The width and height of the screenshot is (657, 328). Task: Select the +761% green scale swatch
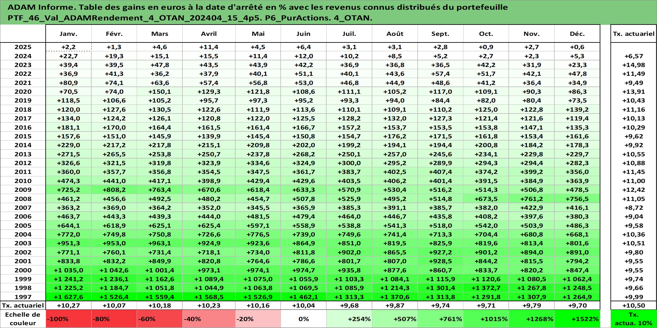pos(441,319)
